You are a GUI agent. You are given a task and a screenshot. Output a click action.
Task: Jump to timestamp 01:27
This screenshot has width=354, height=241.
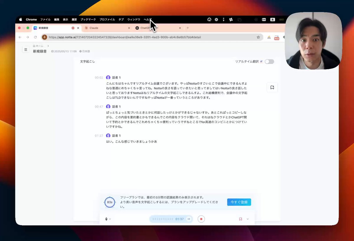click(99, 136)
